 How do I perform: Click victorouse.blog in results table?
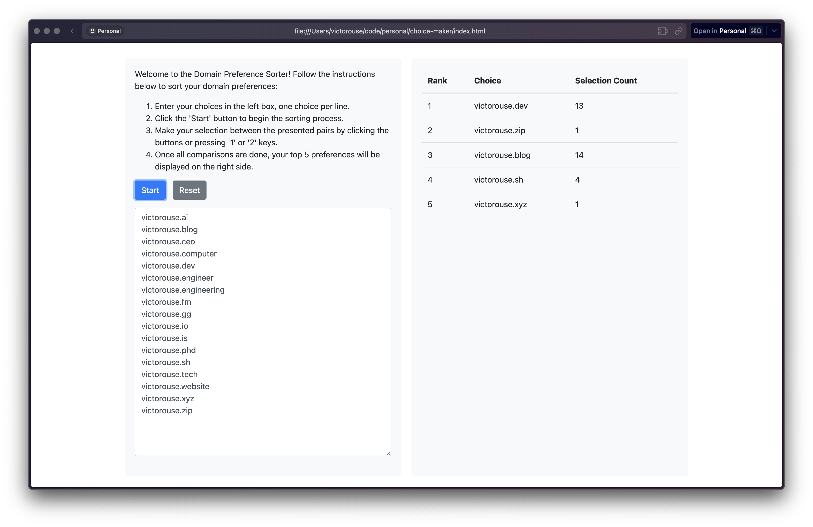[x=502, y=155]
